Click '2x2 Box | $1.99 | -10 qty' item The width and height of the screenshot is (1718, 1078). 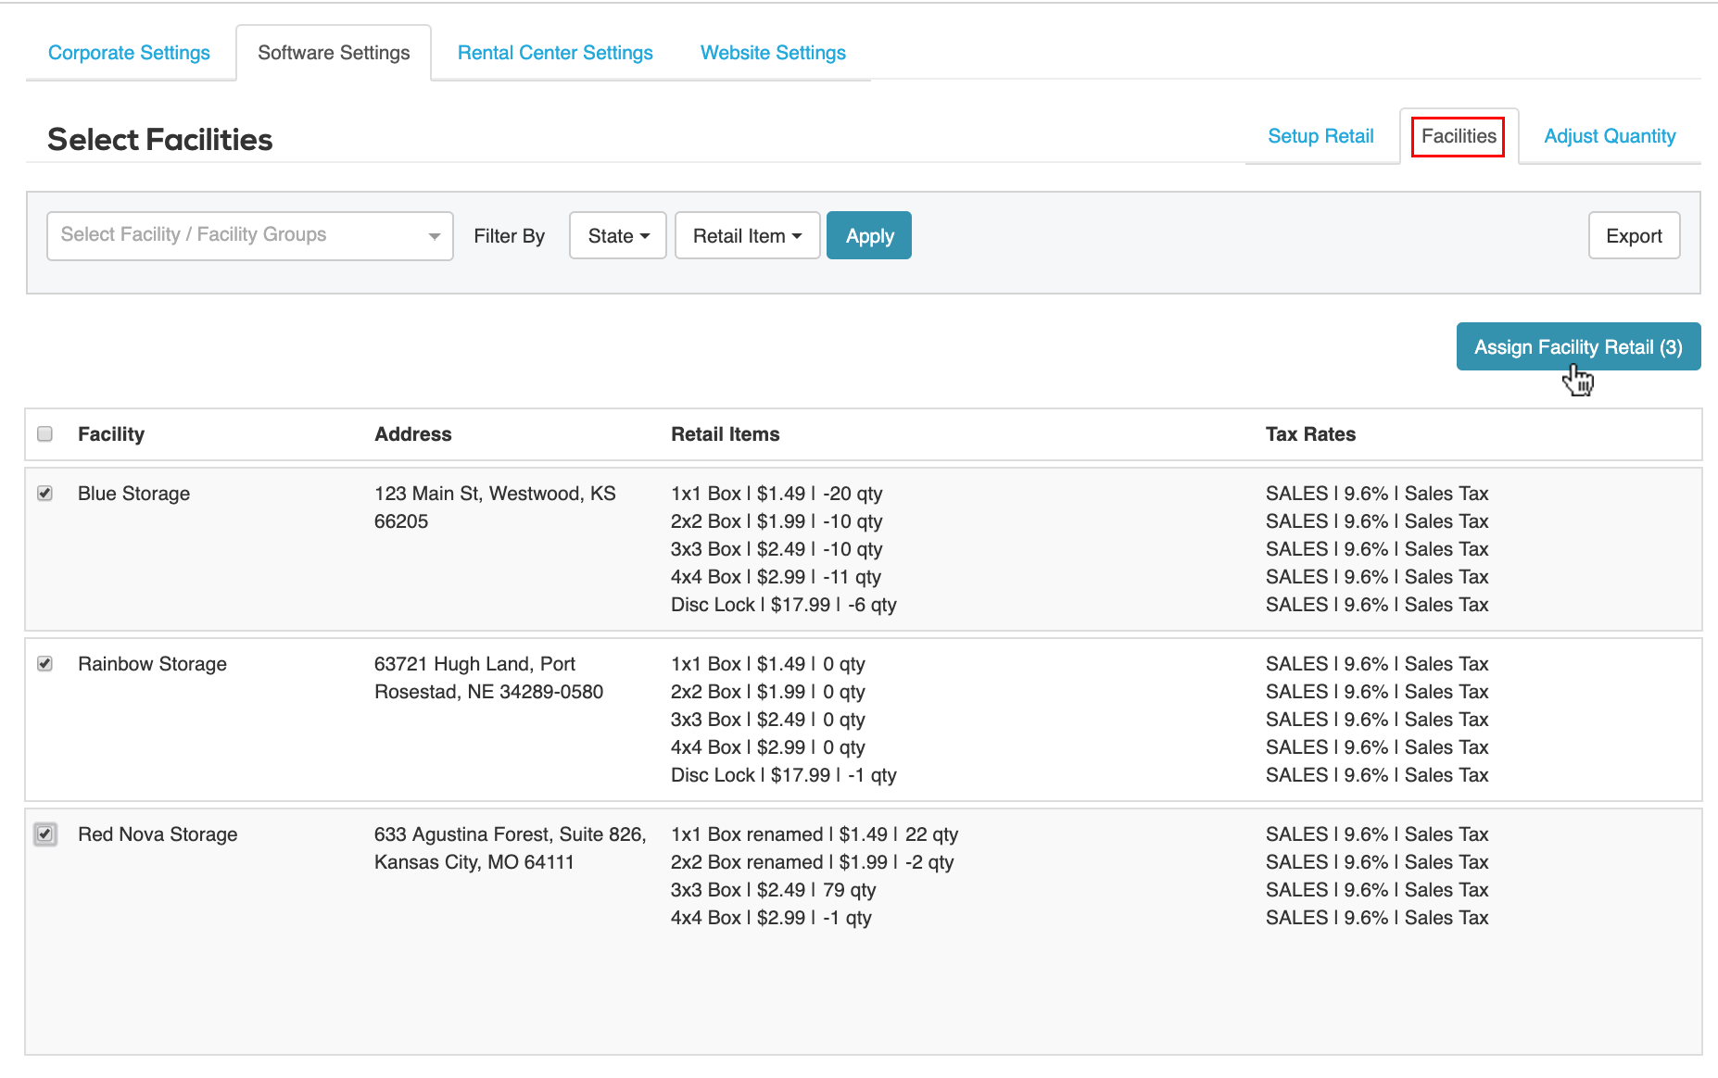pos(777,521)
